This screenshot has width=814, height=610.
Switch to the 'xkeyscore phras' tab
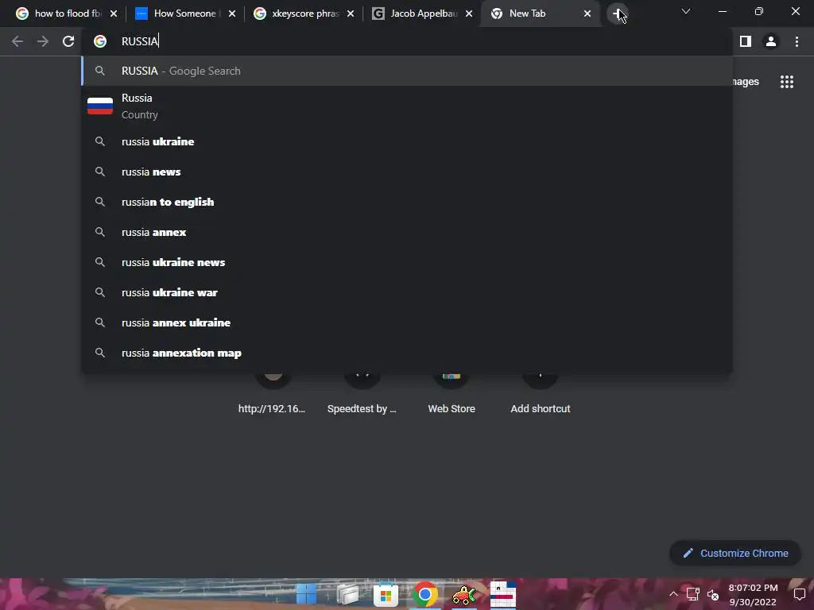[x=303, y=14]
